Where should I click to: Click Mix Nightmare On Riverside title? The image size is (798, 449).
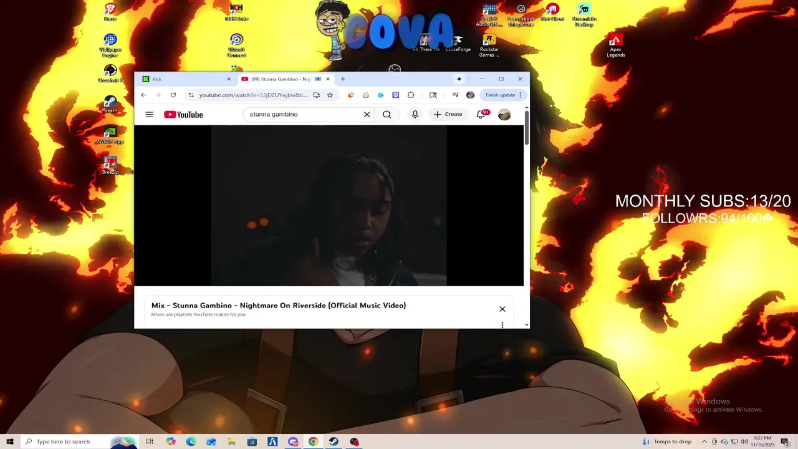(279, 306)
